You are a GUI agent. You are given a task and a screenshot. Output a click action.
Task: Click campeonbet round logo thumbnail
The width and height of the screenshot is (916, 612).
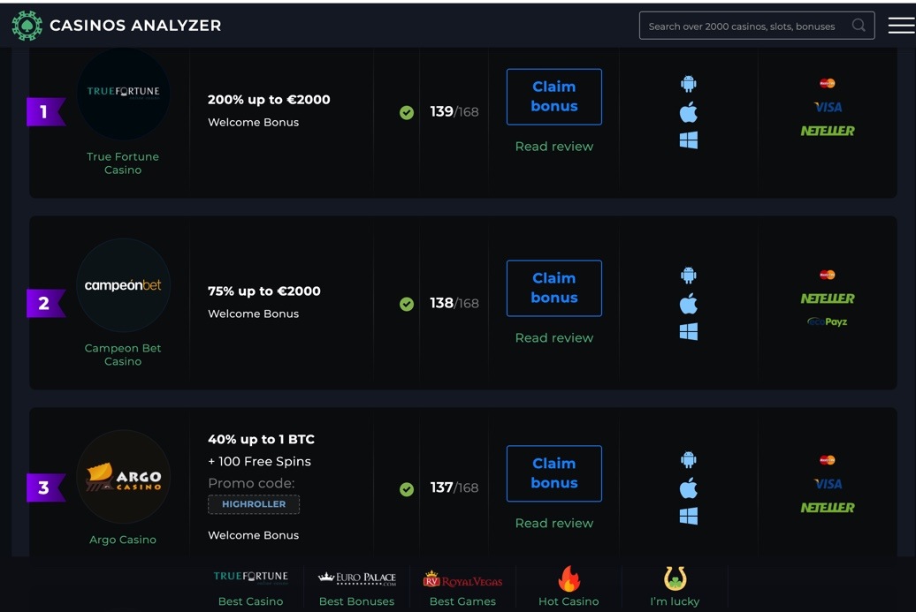(x=123, y=285)
